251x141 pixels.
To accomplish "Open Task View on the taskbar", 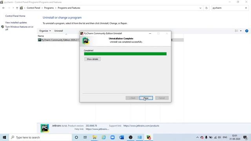I will (85, 137).
